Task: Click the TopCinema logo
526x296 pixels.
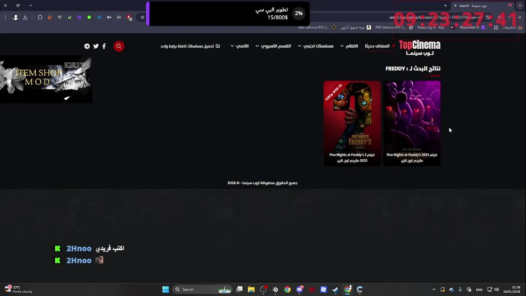Action: tap(420, 48)
